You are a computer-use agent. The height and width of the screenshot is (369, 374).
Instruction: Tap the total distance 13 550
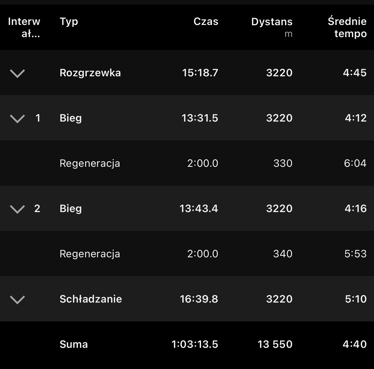275,344
